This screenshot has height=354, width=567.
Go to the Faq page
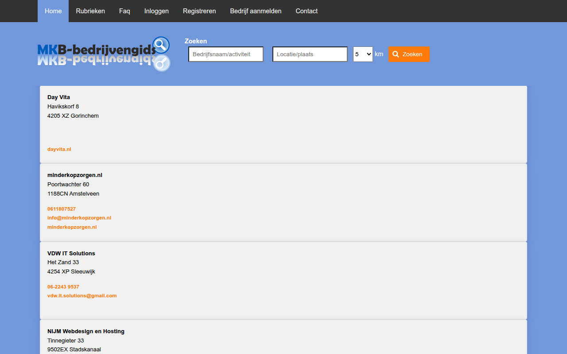point(124,11)
